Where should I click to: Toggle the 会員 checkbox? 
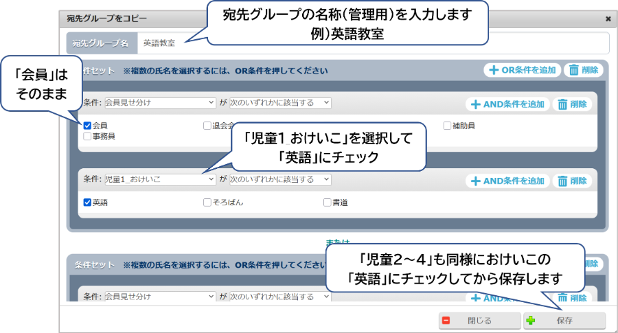87,126
